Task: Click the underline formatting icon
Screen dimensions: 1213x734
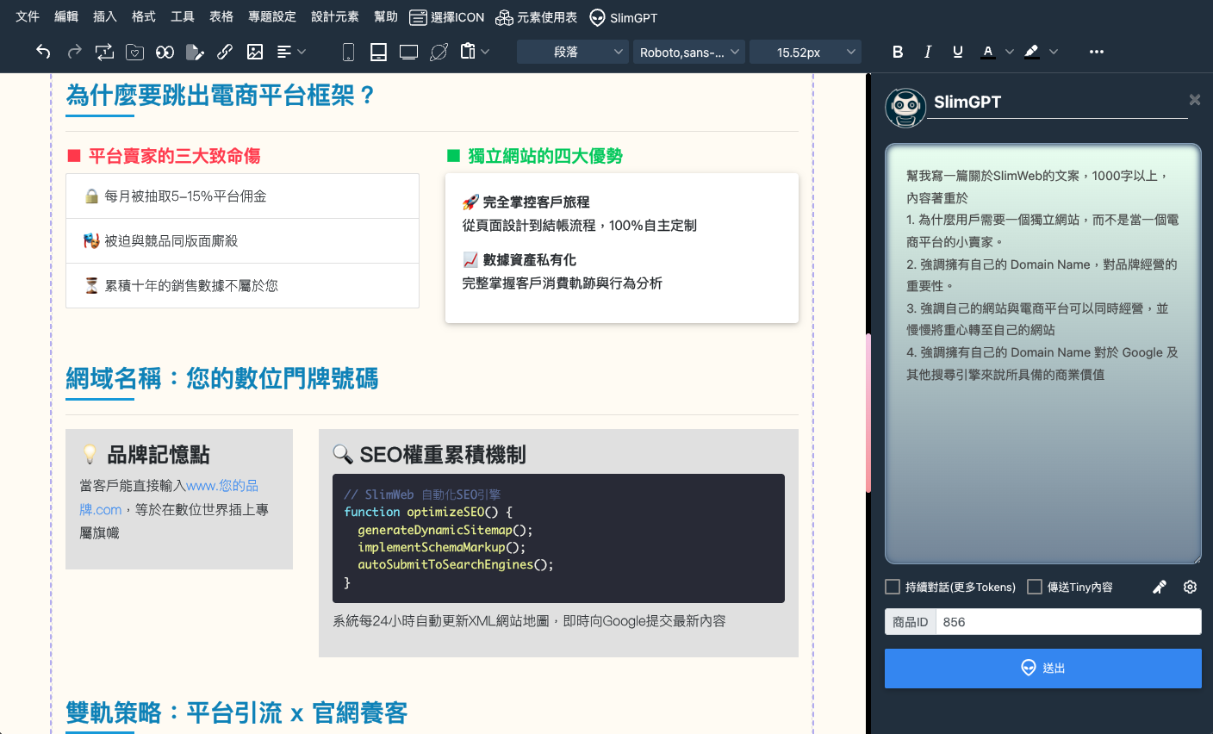Action: pos(957,52)
